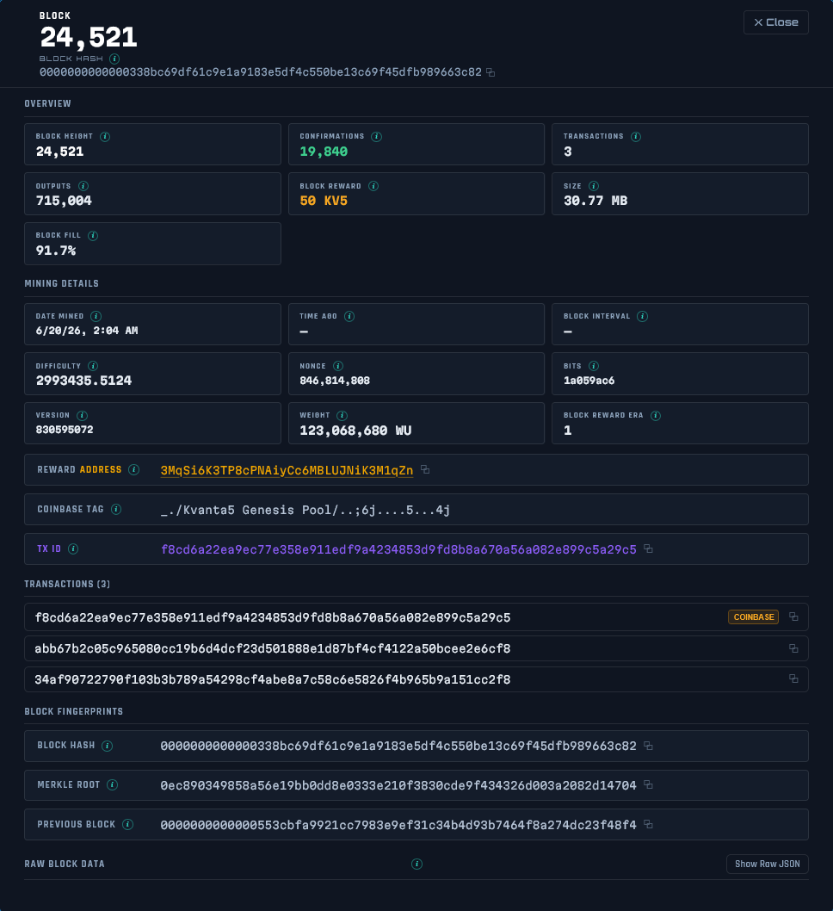Show info for Transactions count card
The width and height of the screenshot is (833, 911).
pos(636,137)
